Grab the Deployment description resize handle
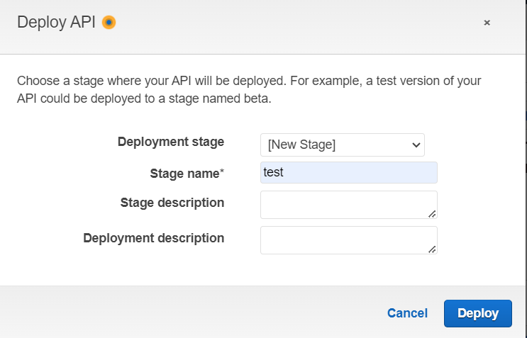 point(433,249)
